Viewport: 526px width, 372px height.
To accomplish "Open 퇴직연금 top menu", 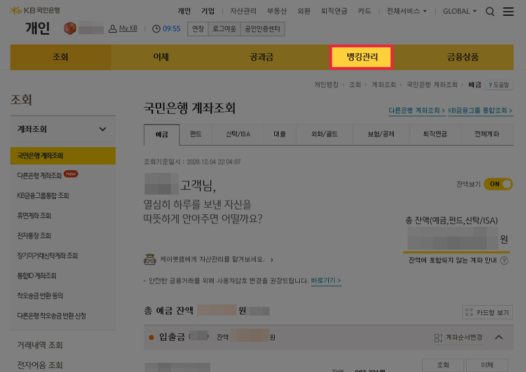I will tap(334, 11).
